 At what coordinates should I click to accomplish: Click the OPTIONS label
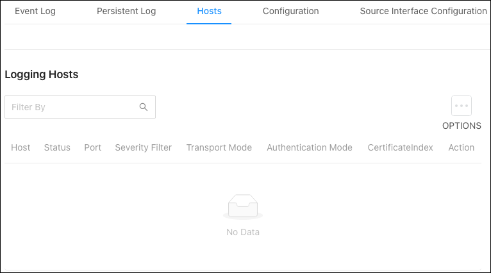point(462,126)
